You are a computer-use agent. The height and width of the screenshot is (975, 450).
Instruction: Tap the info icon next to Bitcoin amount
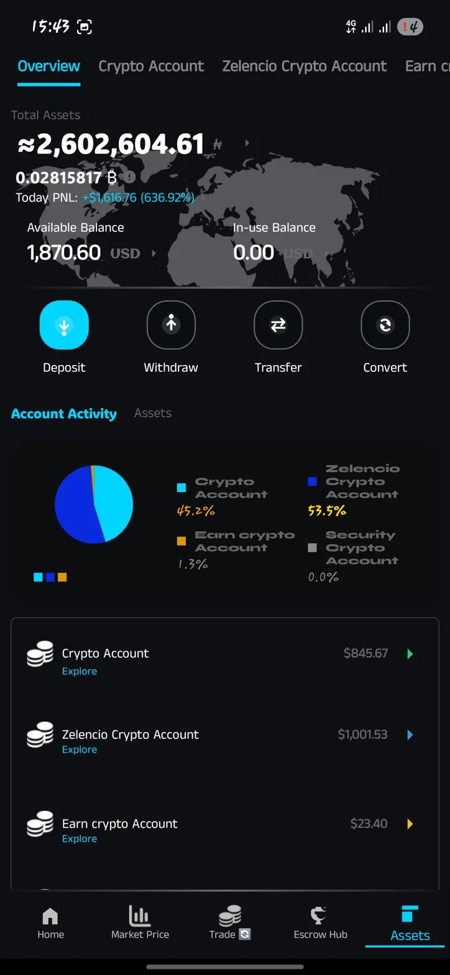pos(129,178)
